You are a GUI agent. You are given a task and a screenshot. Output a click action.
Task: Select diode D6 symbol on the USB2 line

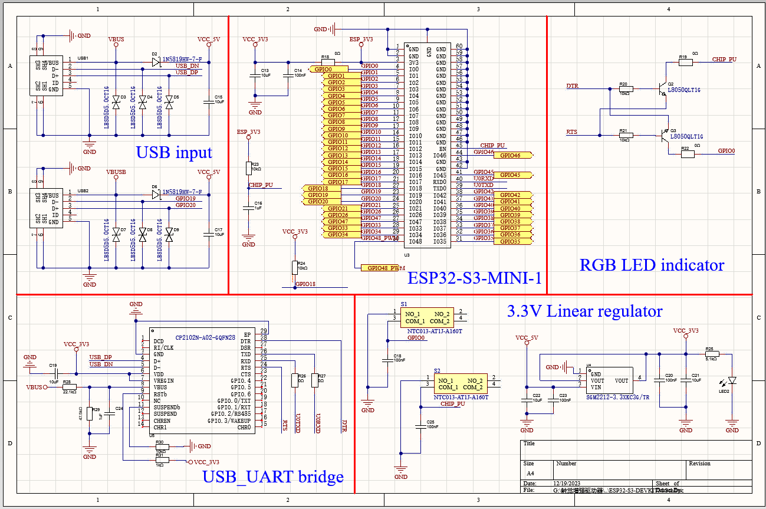(156, 194)
